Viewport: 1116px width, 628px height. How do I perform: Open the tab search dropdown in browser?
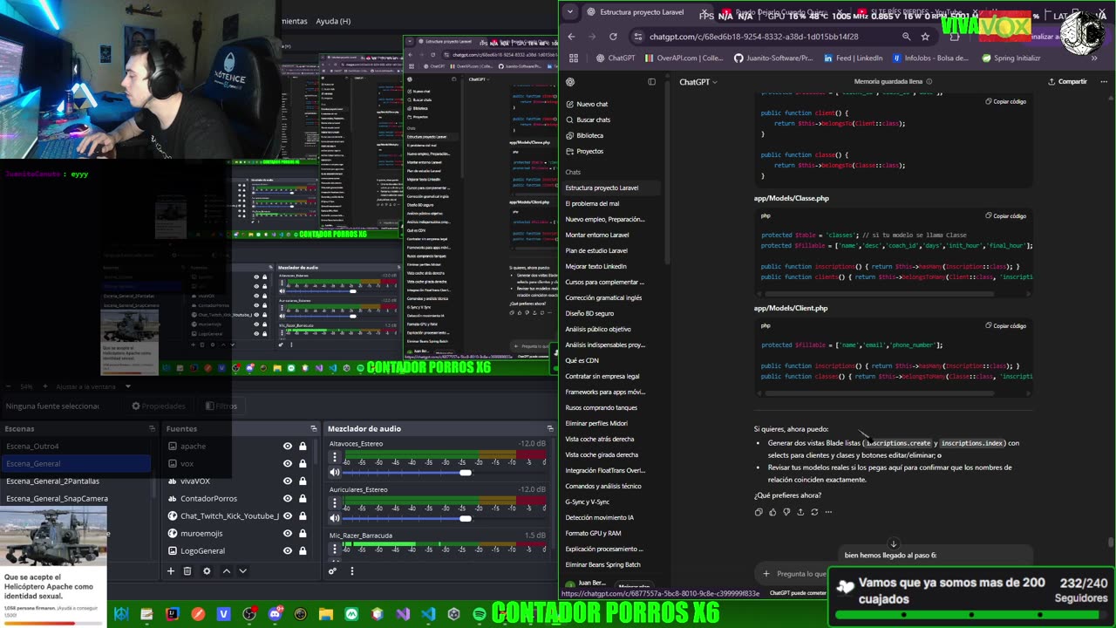click(569, 12)
